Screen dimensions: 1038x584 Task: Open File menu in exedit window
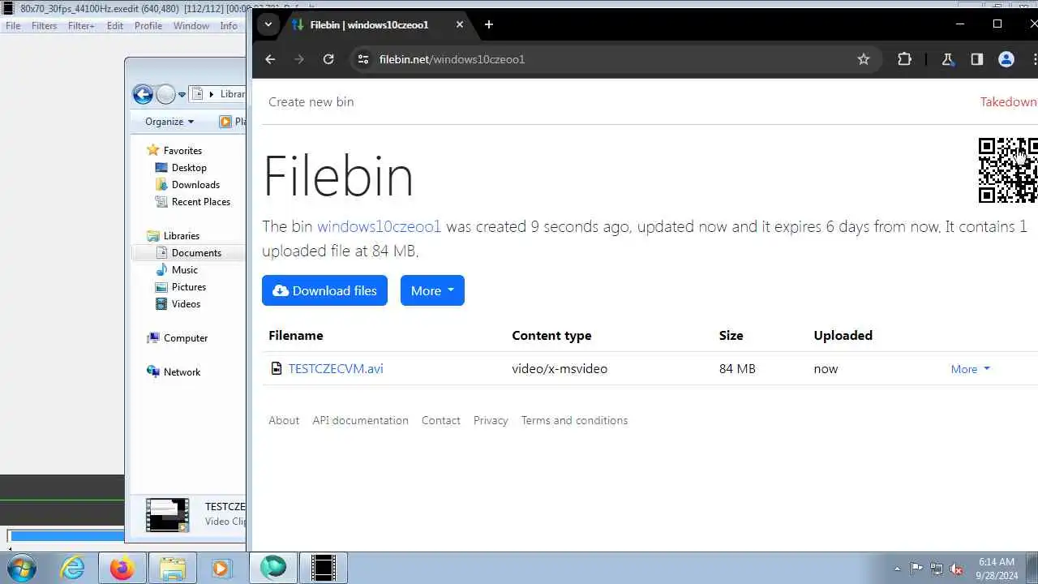[13, 26]
